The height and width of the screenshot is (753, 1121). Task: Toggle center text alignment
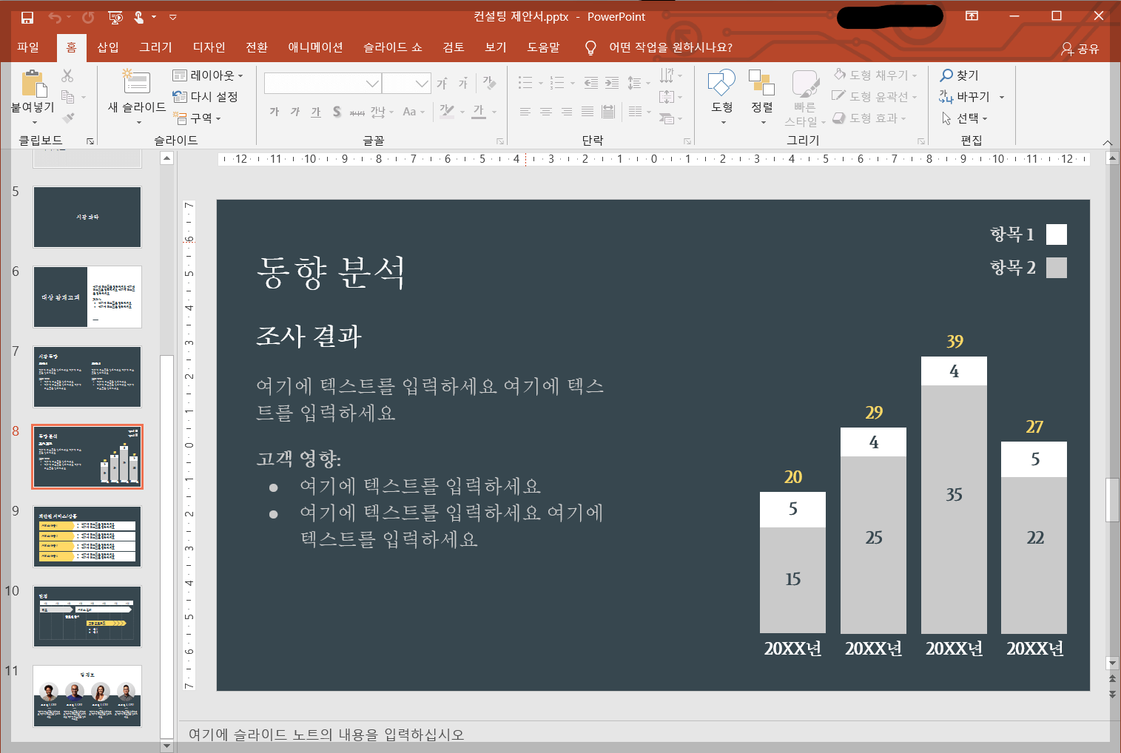(x=546, y=112)
